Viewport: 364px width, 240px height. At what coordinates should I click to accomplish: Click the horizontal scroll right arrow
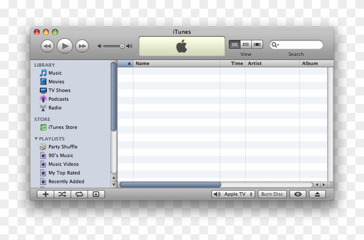[324, 184]
